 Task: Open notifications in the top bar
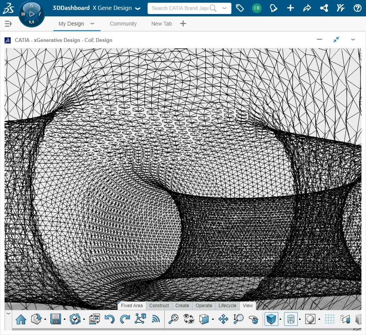point(273,8)
